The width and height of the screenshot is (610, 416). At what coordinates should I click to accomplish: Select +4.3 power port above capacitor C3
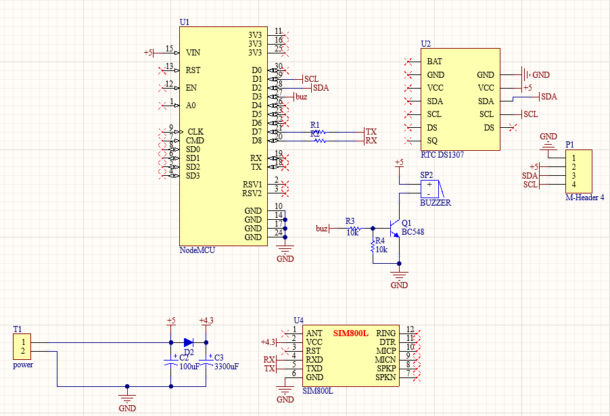(206, 321)
